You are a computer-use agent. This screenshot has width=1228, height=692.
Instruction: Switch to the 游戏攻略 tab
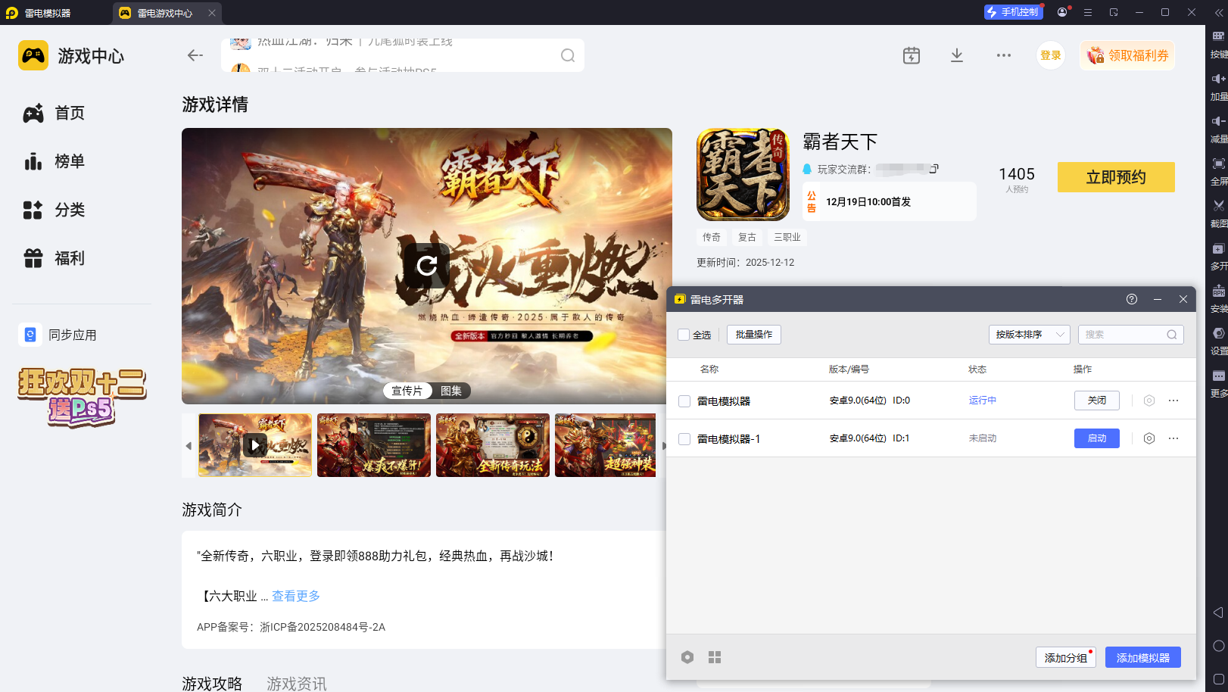pyautogui.click(x=212, y=683)
